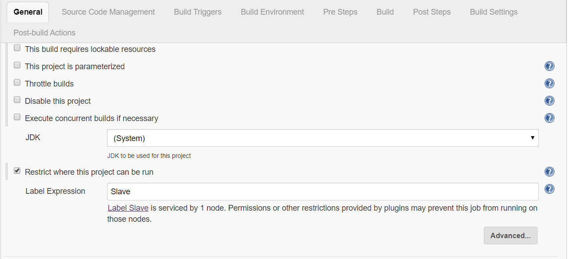The height and width of the screenshot is (259, 570).
Task: Show help for Restrict where project runs
Action: pyautogui.click(x=549, y=172)
